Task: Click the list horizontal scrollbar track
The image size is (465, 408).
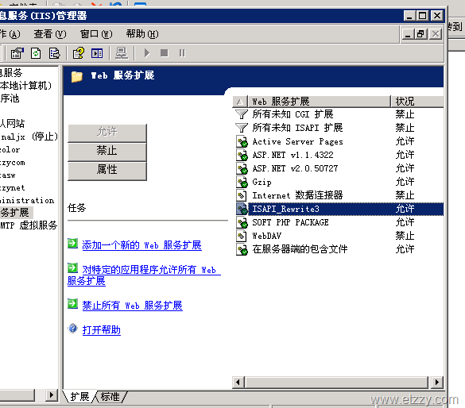Action: coord(337,383)
